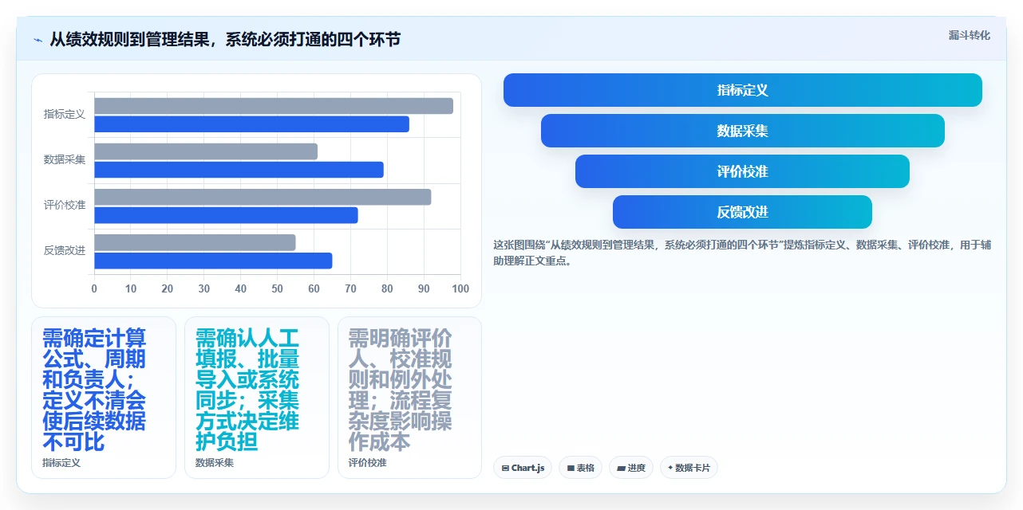Click the gray bar for 评价校准
The image size is (1023, 510).
(x=263, y=197)
